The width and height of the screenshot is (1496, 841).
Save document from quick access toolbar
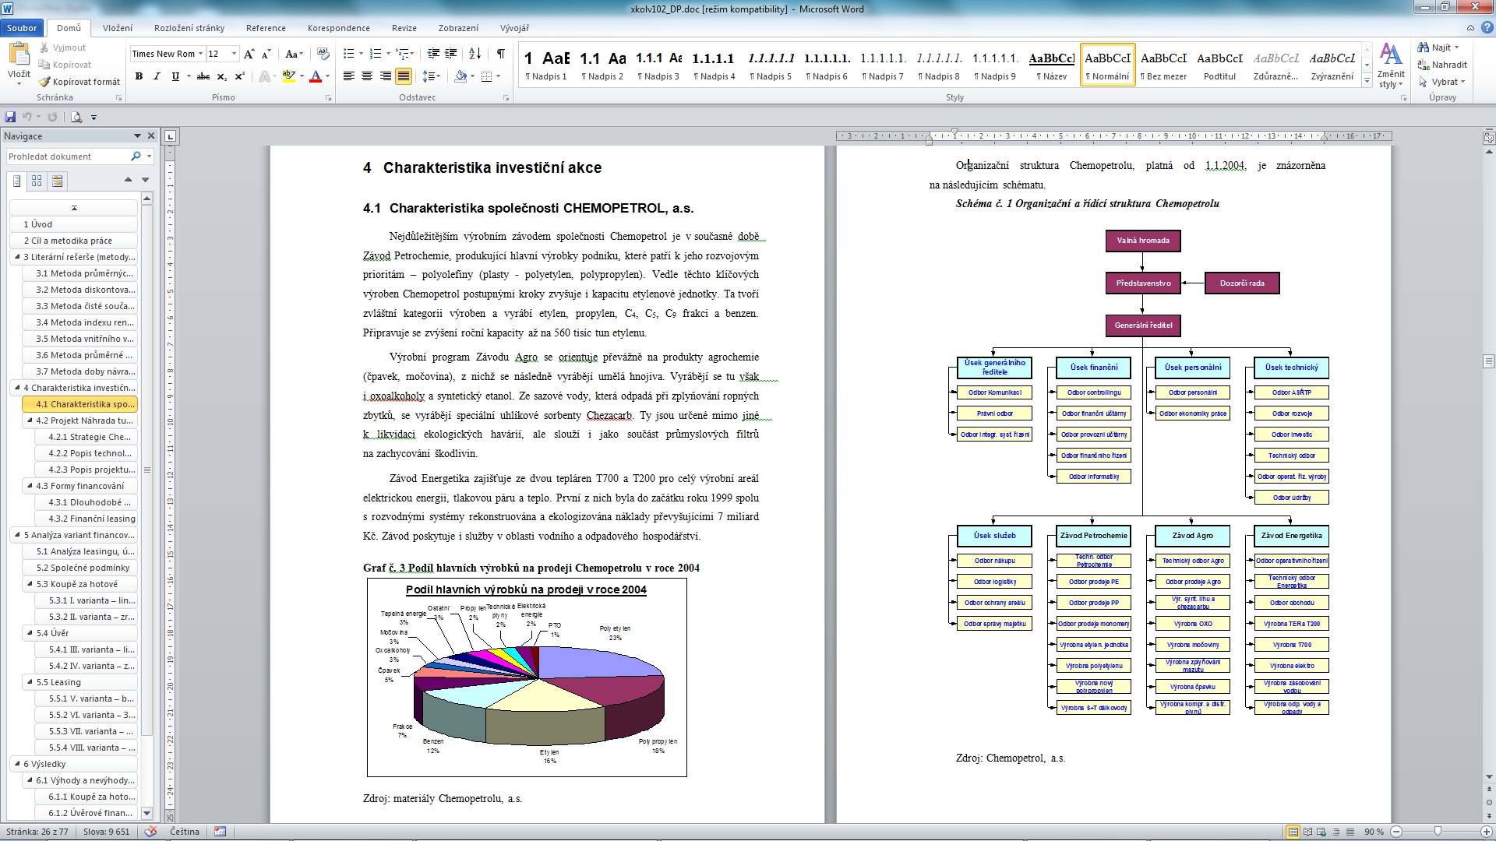10,117
